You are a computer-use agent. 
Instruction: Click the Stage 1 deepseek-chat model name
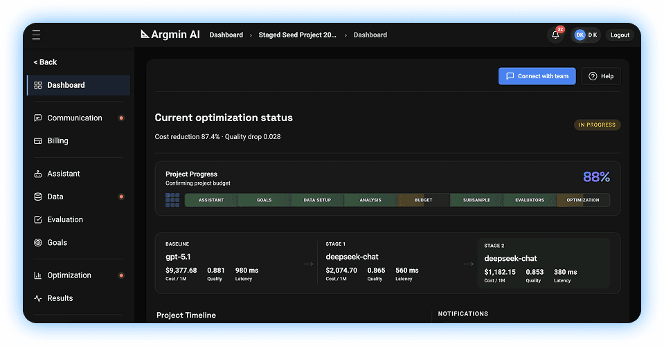pos(352,257)
